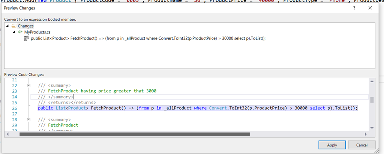This screenshot has width=384, height=154.
Task: Click the scroll down arrow in code preview
Action: tap(372, 128)
